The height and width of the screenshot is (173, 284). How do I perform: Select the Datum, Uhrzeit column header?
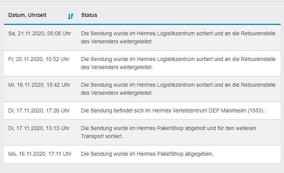point(27,15)
